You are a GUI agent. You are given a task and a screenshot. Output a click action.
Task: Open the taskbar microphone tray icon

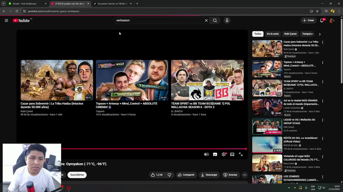306,188
